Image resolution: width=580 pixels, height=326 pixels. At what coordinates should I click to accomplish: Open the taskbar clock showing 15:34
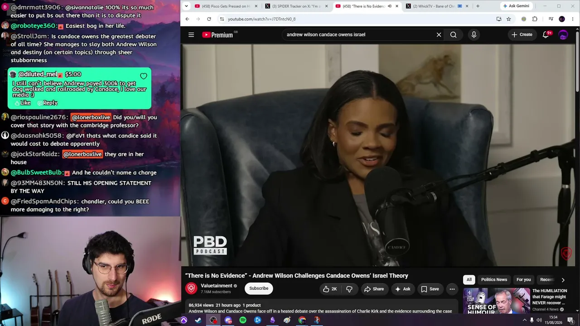[x=553, y=320]
